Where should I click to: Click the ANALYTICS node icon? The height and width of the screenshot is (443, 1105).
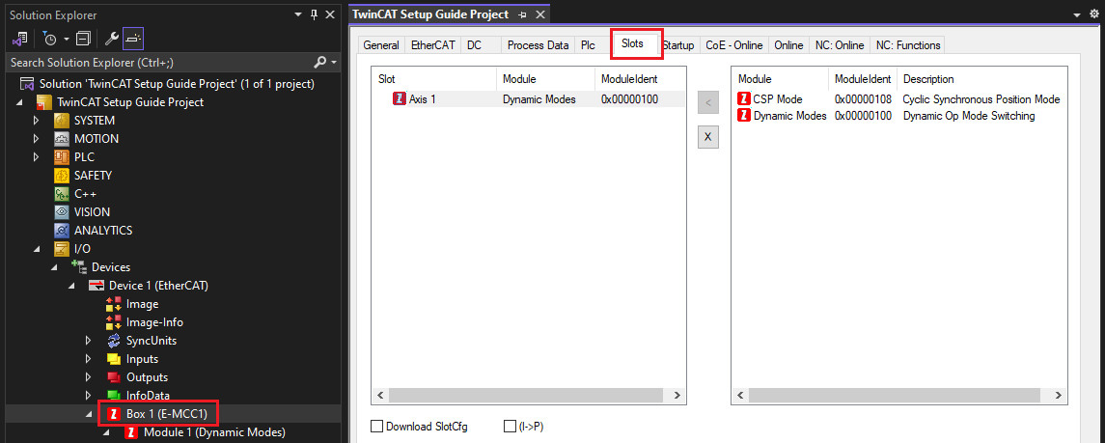pyautogui.click(x=62, y=231)
